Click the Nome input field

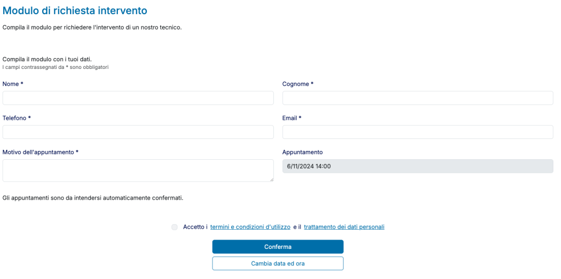(138, 98)
